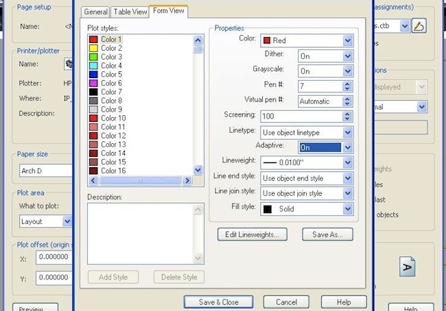This screenshot has height=311, width=446.
Task: Click the printer name icon in Printer/plotter
Action: [x=69, y=64]
